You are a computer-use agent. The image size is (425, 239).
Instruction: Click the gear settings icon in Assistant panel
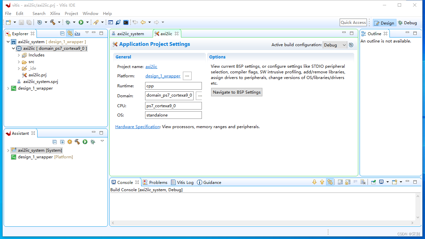click(x=70, y=142)
